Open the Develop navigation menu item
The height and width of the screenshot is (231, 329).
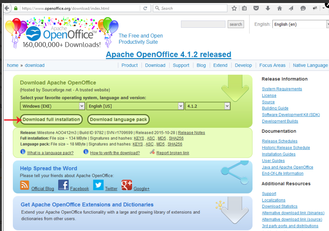243,65
